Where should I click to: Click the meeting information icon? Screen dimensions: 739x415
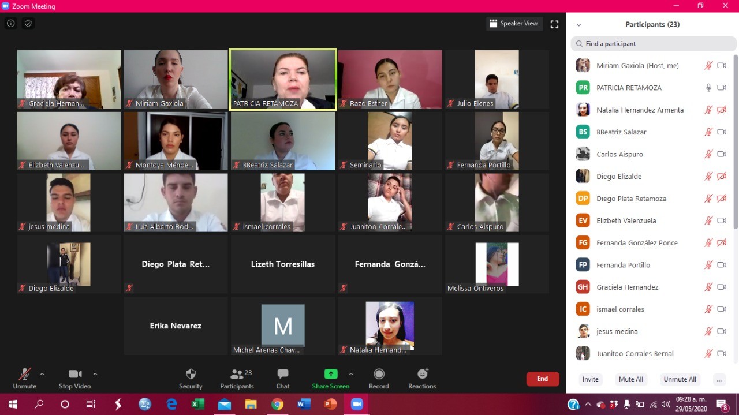coord(10,24)
